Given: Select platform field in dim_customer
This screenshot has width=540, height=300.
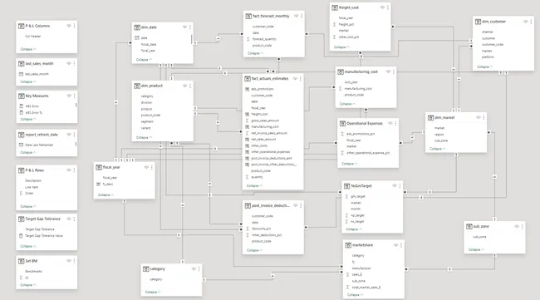Looking at the screenshot, I should (x=488, y=57).
